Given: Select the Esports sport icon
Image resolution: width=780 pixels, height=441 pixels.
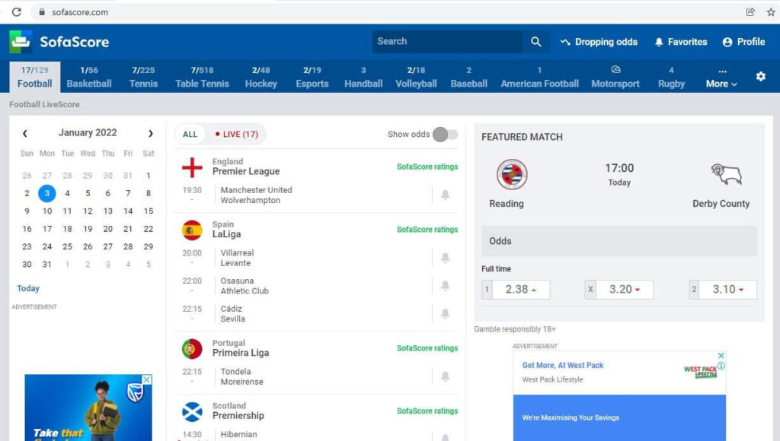Looking at the screenshot, I should [312, 76].
